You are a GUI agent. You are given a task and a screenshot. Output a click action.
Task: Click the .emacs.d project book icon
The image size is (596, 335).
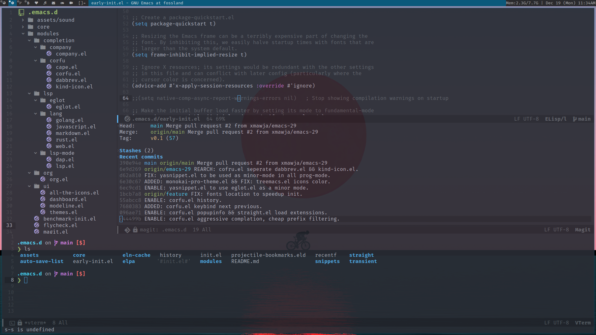point(21,12)
